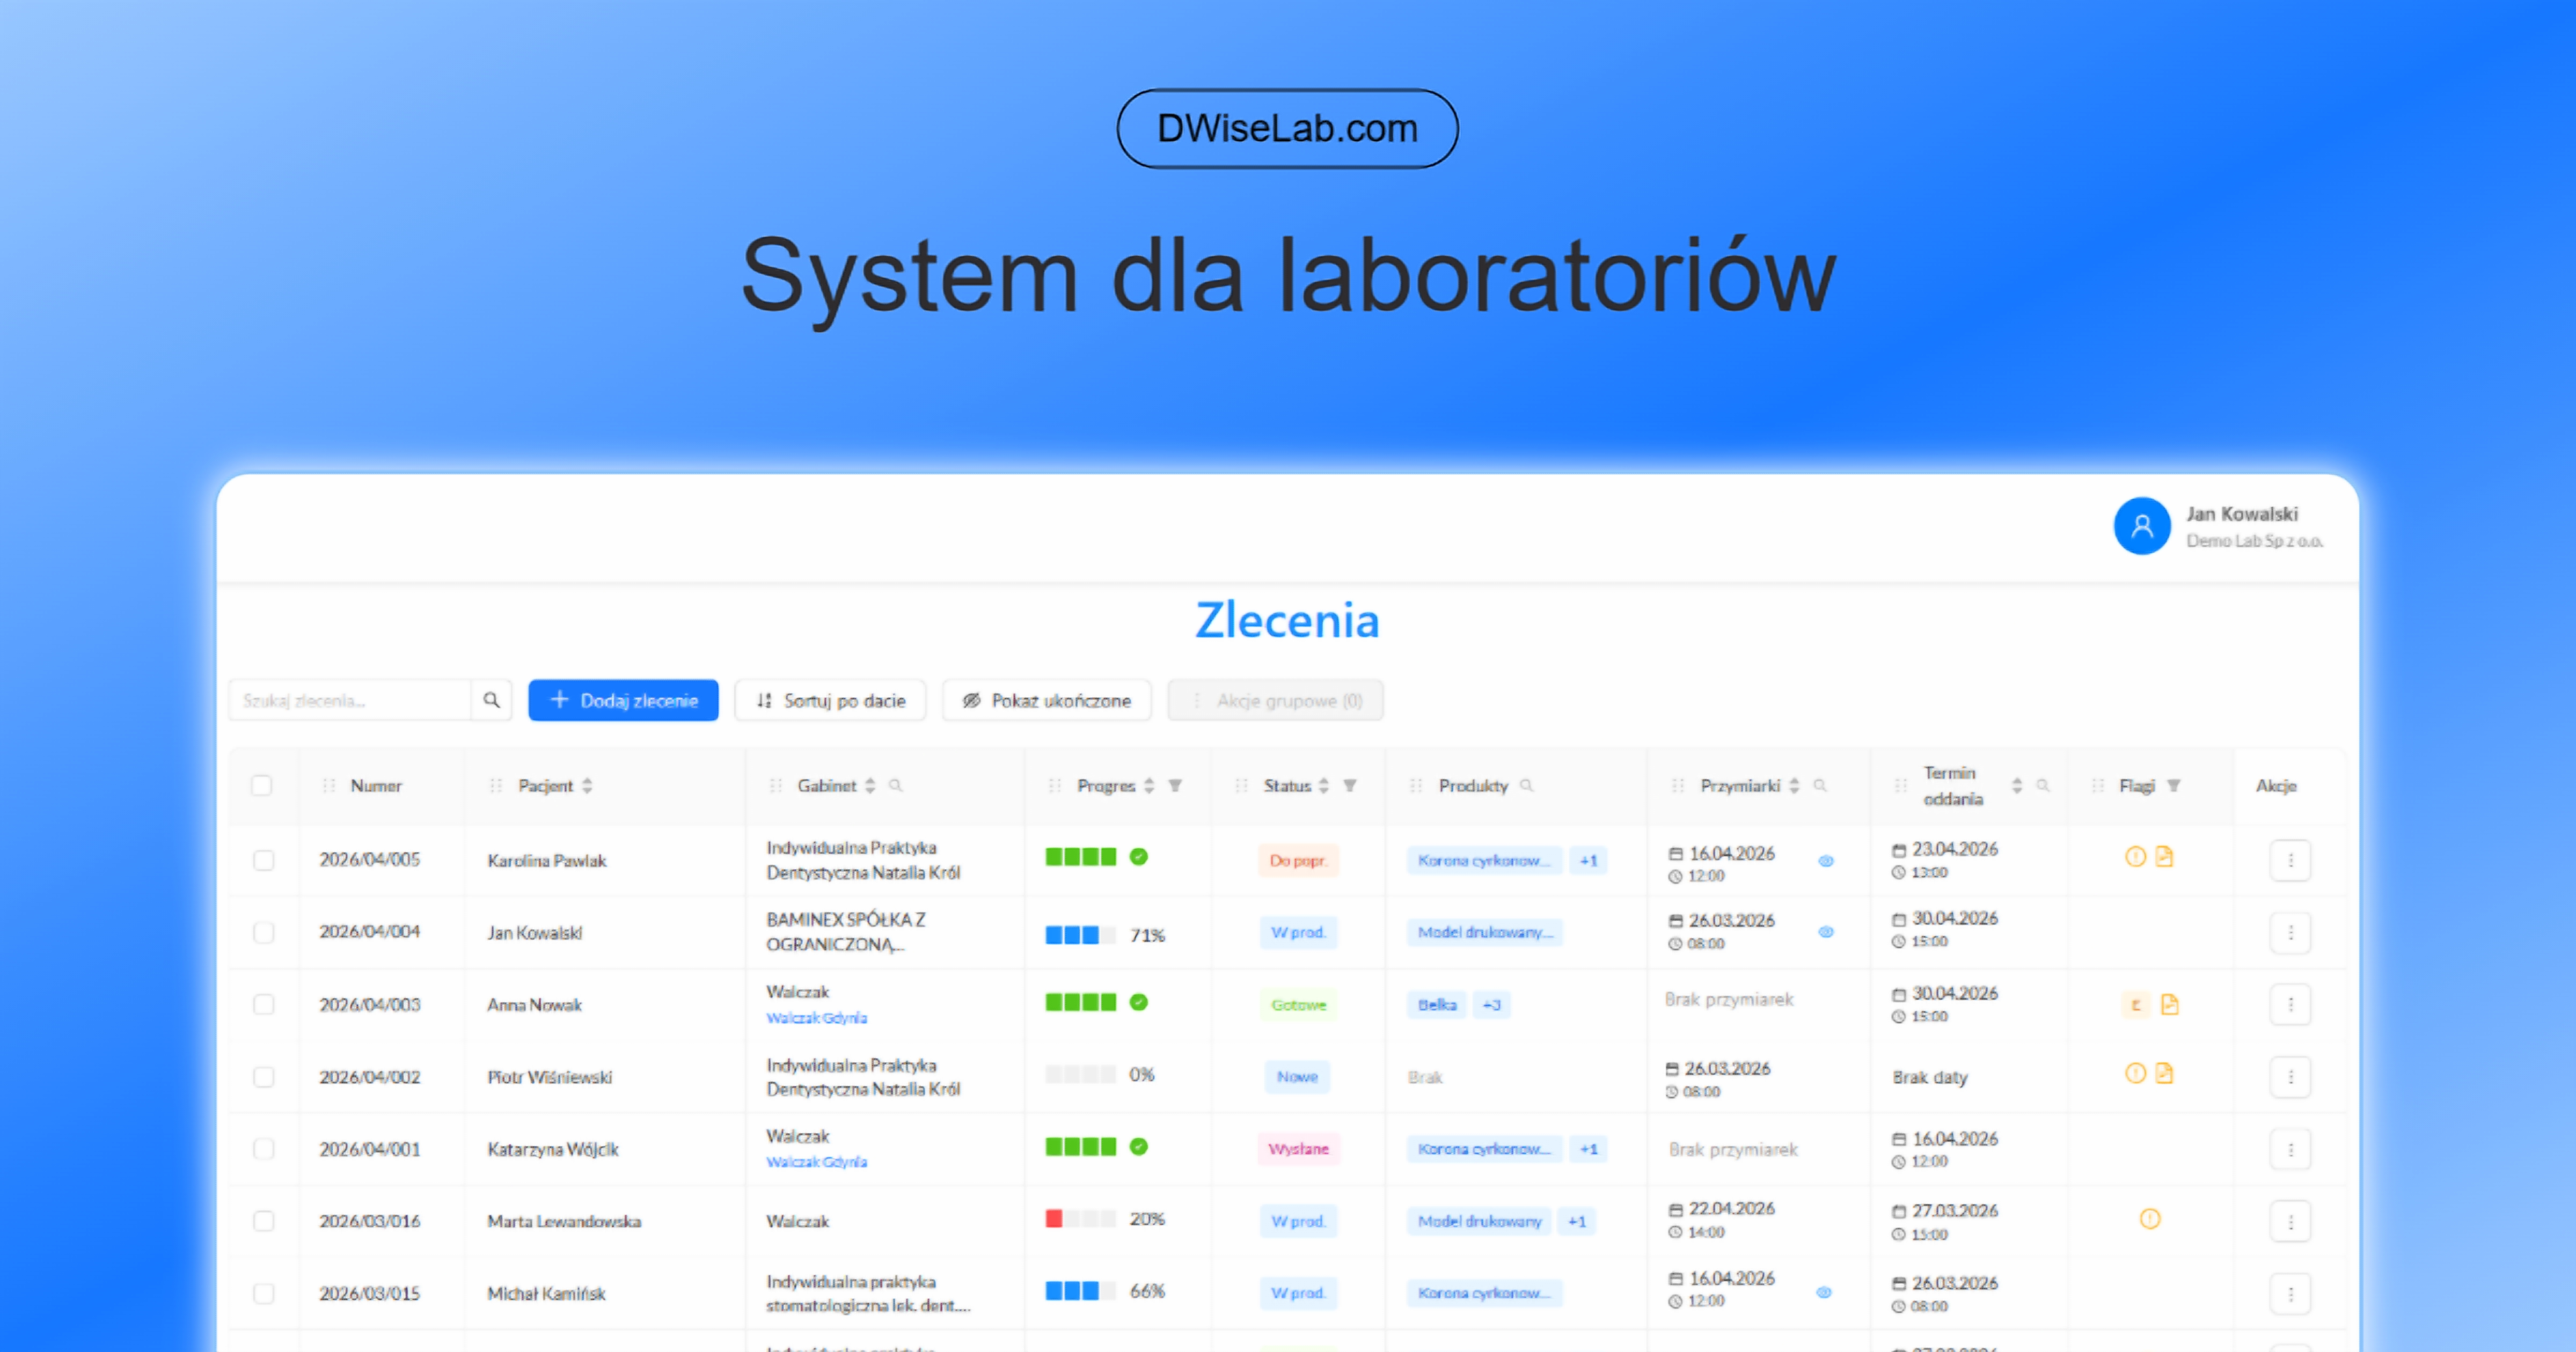This screenshot has height=1352, width=2576.
Task: Open Akcje grupowe (0) menu
Action: (1275, 701)
